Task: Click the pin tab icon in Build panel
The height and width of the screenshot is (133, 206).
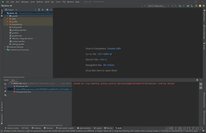Action: (x=5, y=91)
